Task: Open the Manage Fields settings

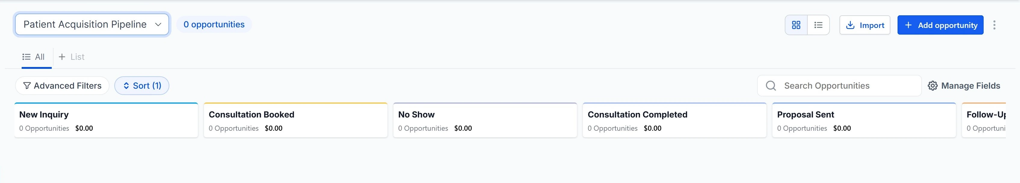Action: click(x=970, y=86)
